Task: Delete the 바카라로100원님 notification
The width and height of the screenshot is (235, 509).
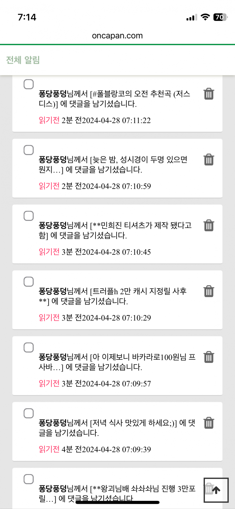Action: (209, 357)
